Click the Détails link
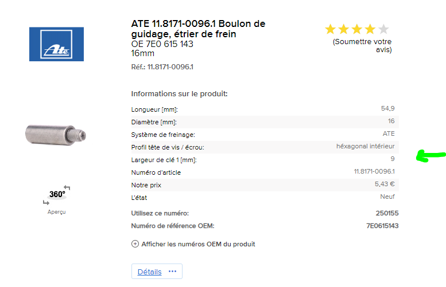Screen dimensions: 446x287 click(149, 272)
